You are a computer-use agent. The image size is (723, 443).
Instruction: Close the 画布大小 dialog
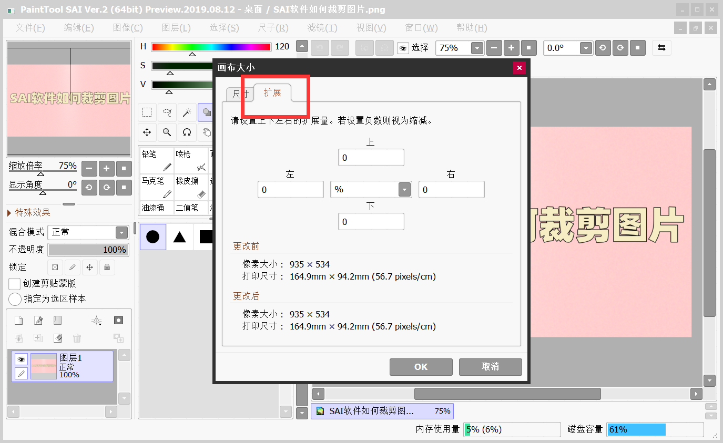coord(519,68)
